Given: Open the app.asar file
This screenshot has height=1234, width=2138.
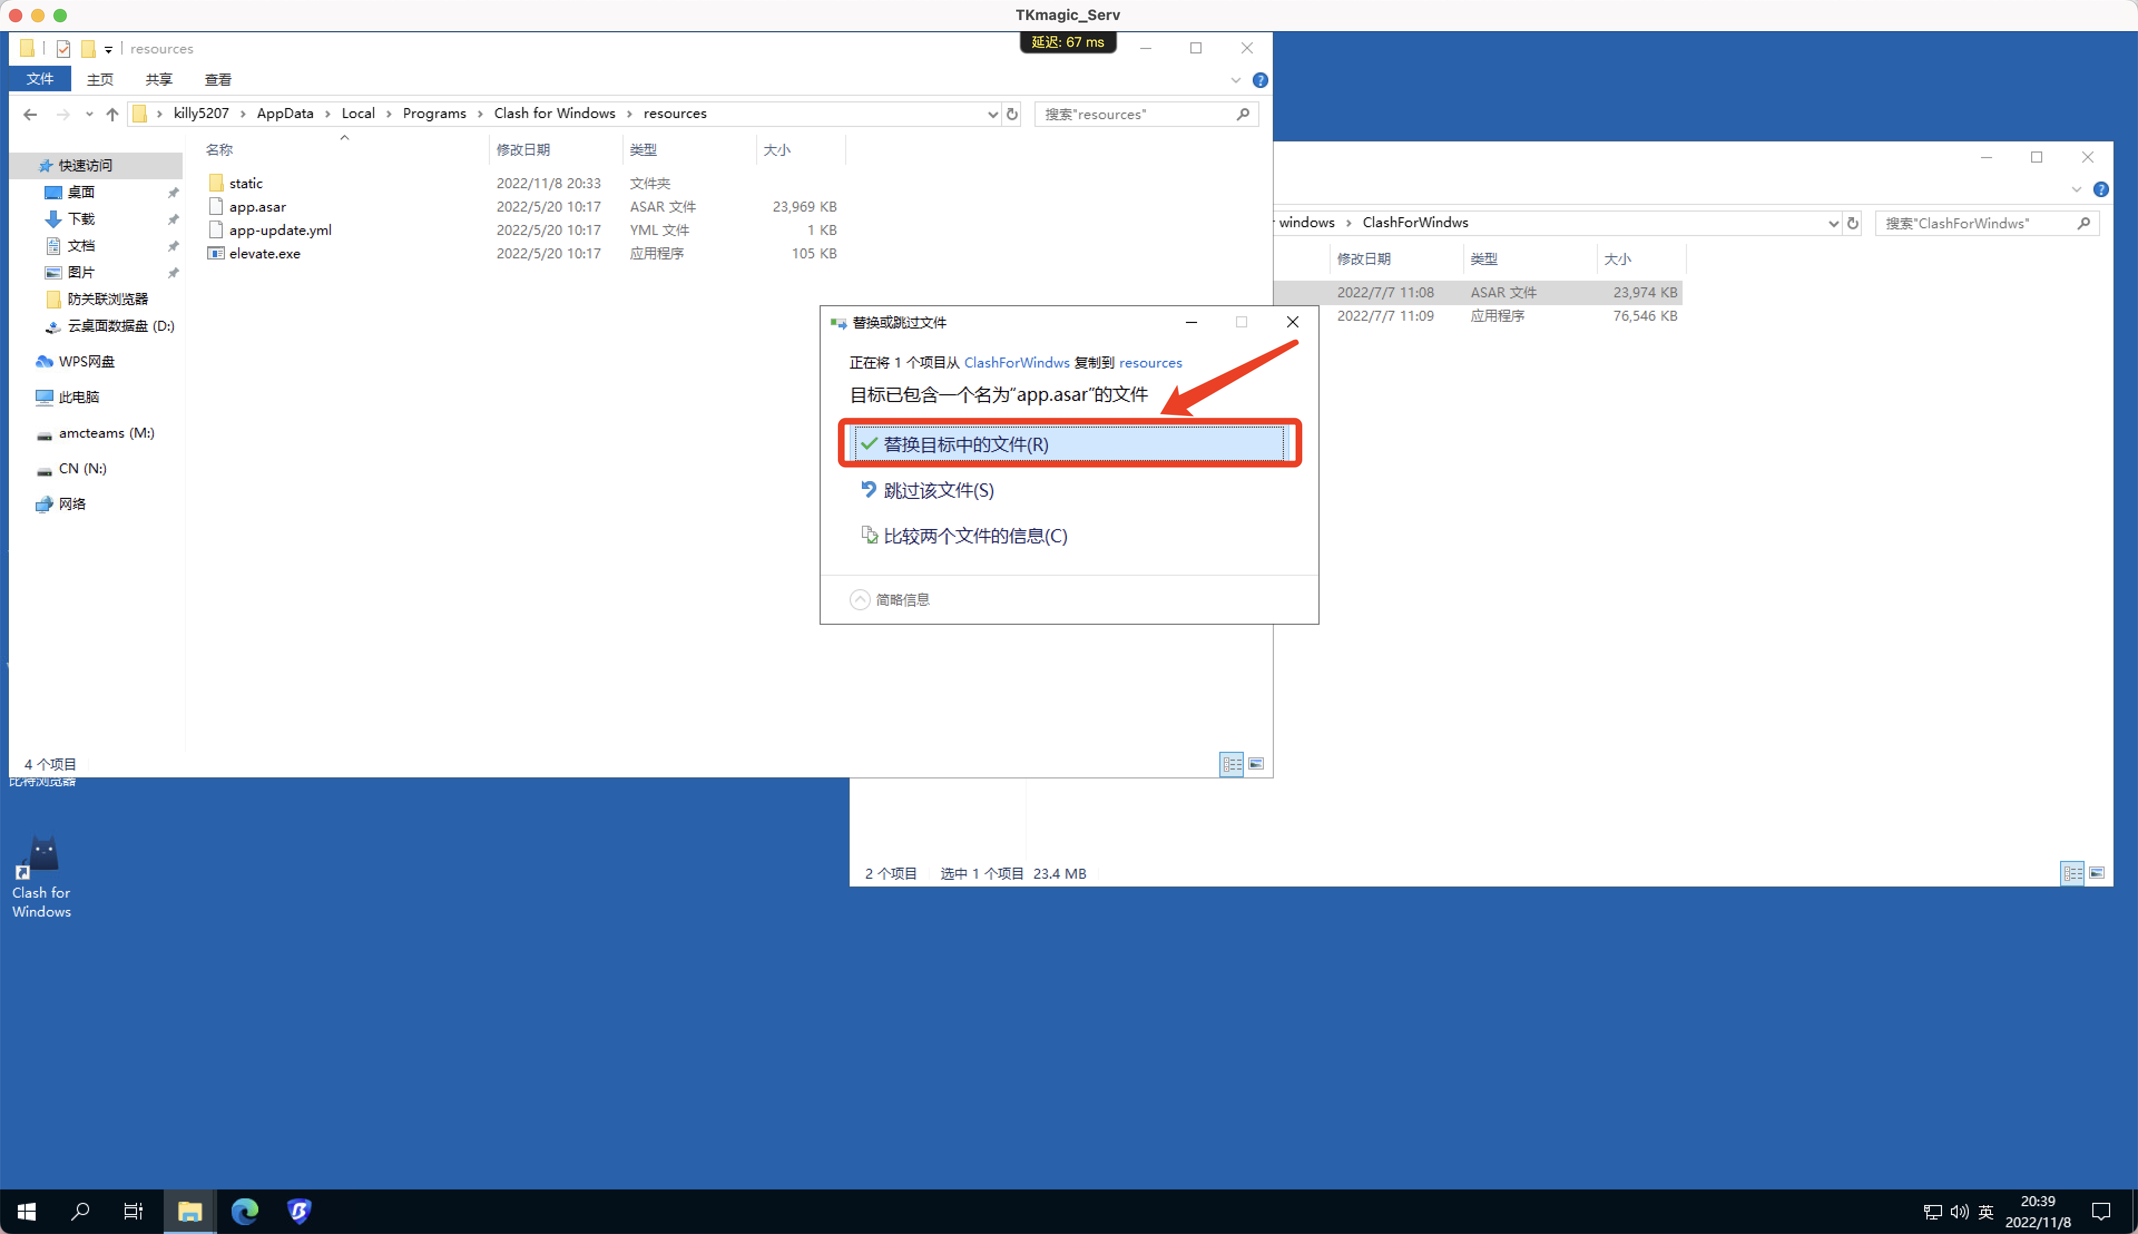Looking at the screenshot, I should coord(258,206).
